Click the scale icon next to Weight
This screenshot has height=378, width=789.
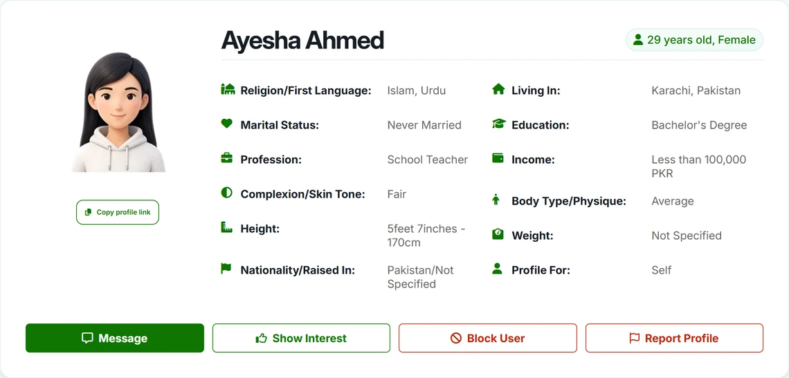point(498,234)
